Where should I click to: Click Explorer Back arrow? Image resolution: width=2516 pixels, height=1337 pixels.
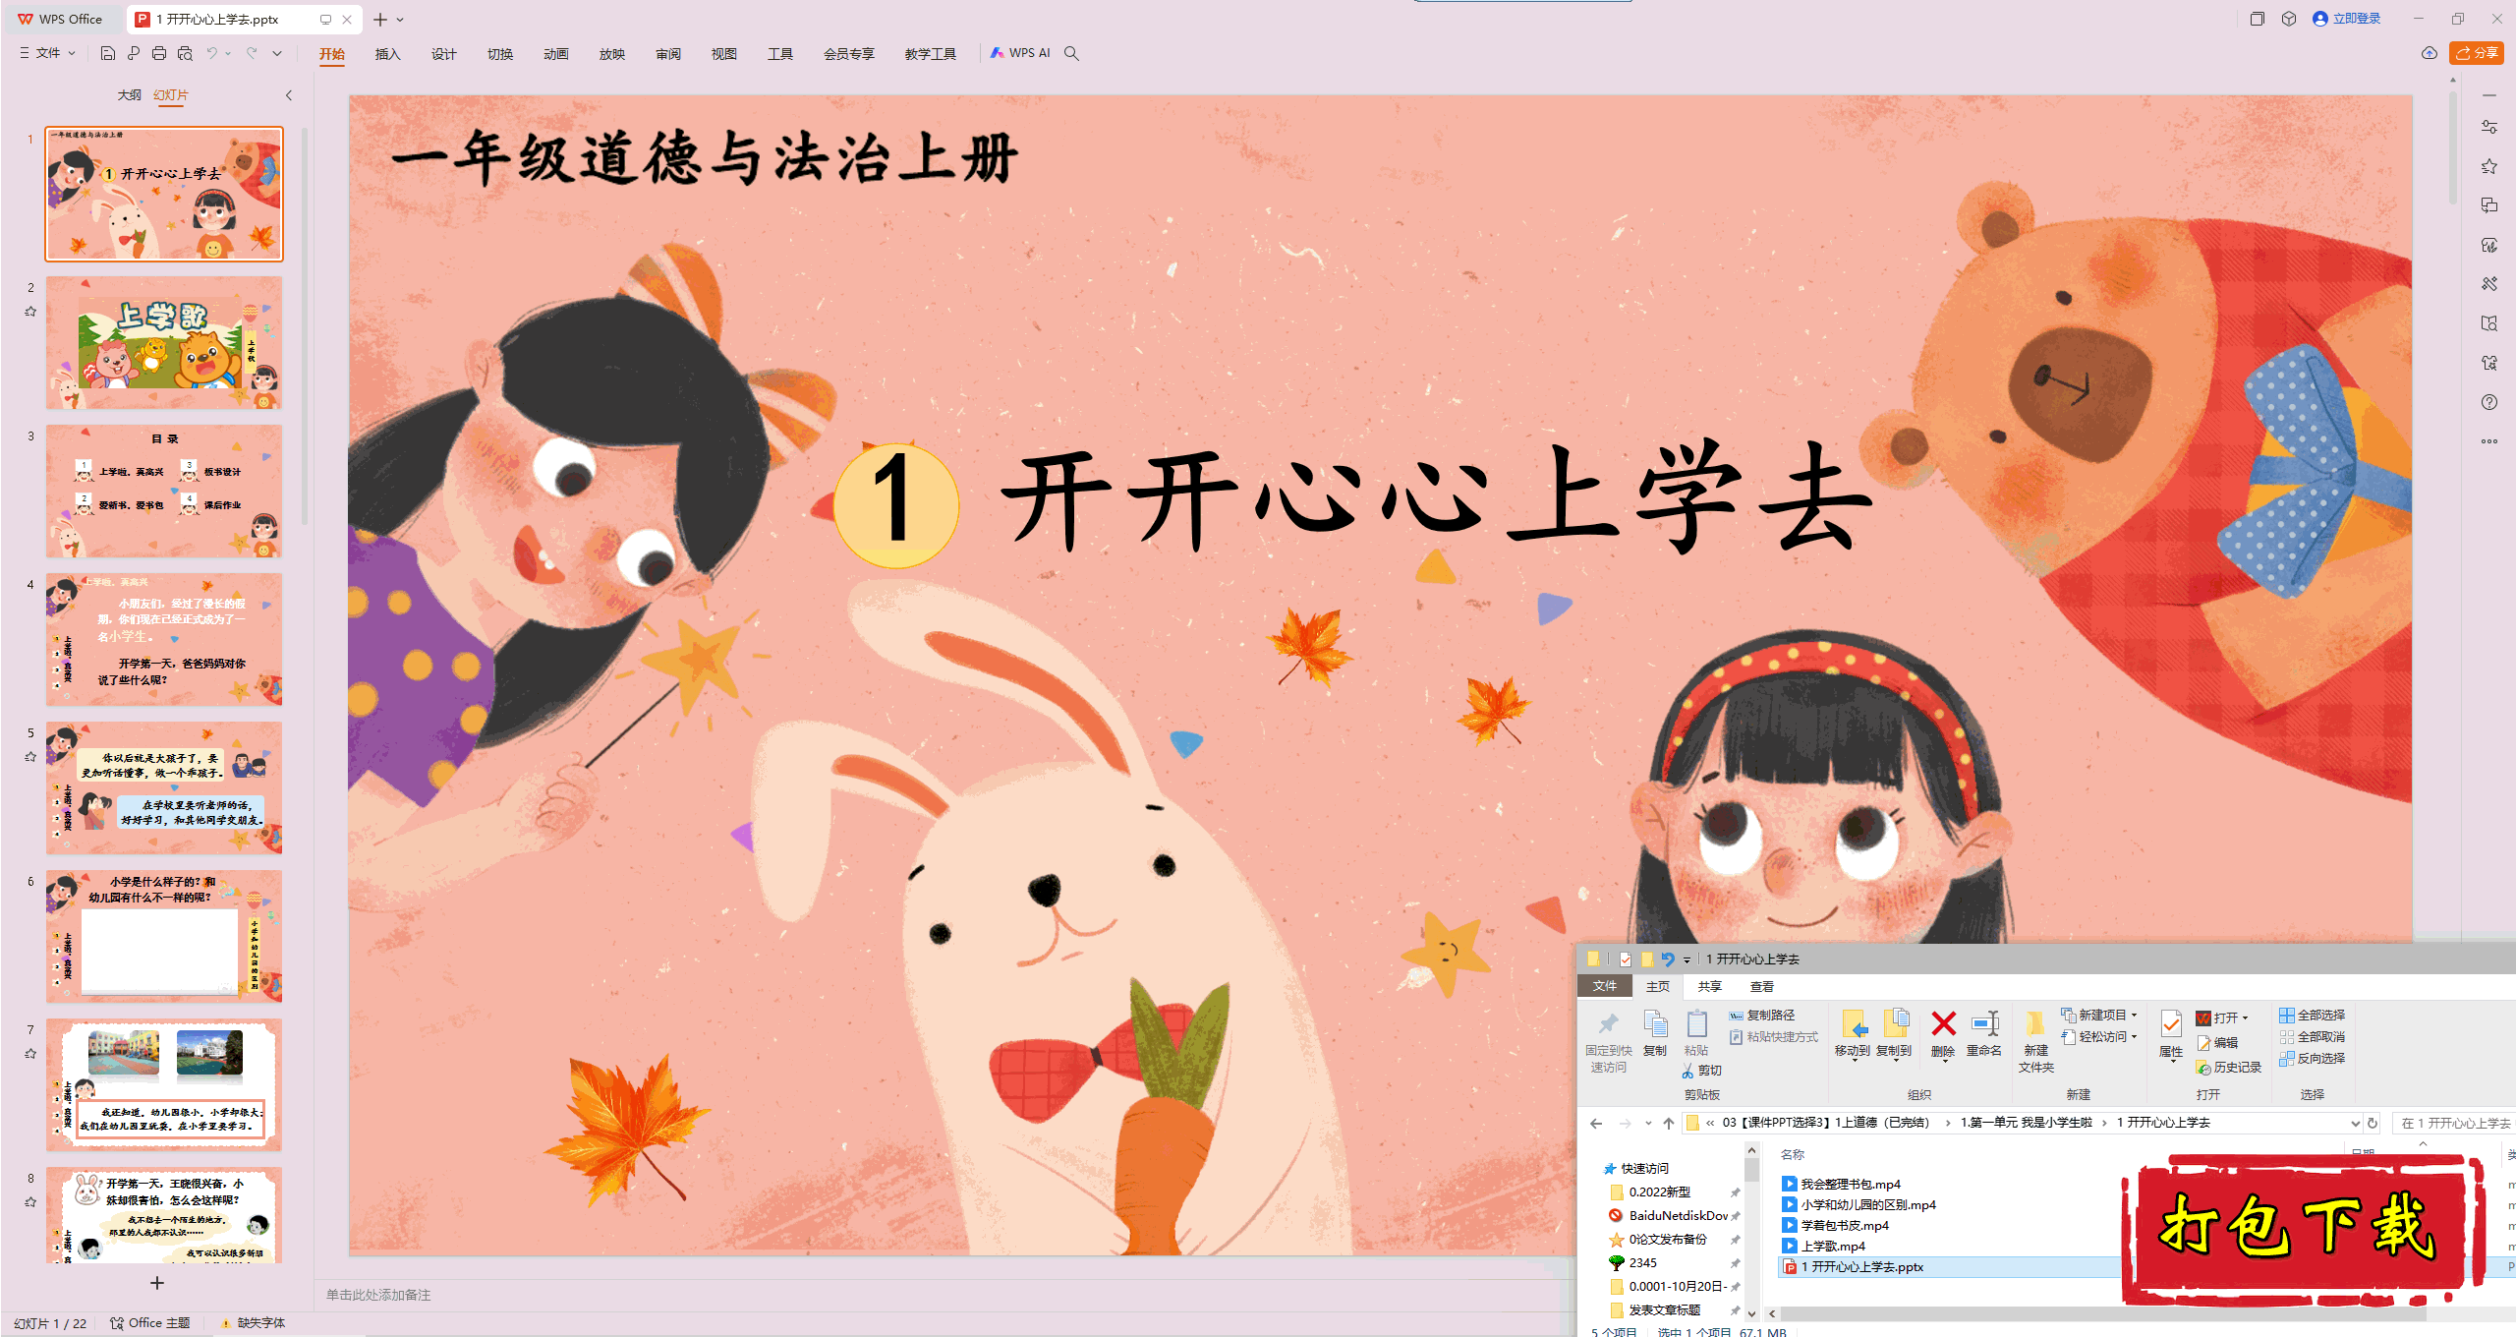click(1596, 1123)
